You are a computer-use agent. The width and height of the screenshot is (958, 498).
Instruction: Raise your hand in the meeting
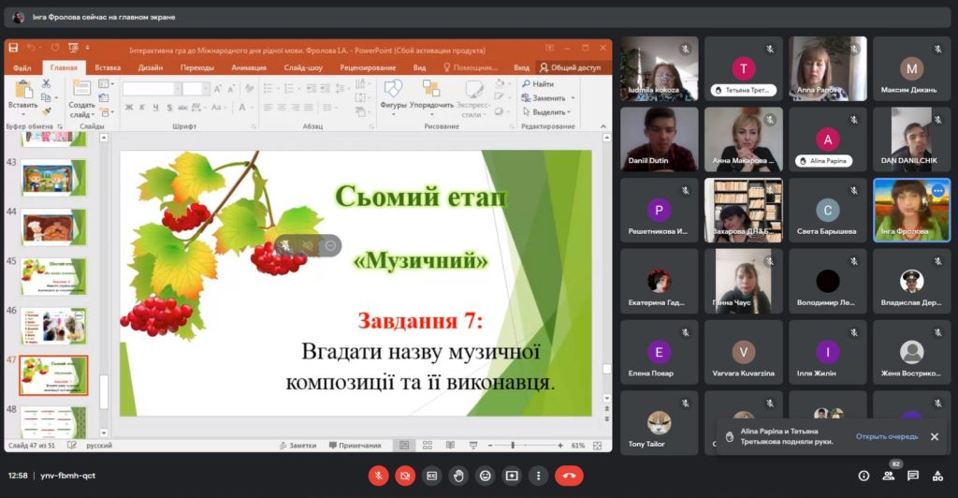[457, 476]
